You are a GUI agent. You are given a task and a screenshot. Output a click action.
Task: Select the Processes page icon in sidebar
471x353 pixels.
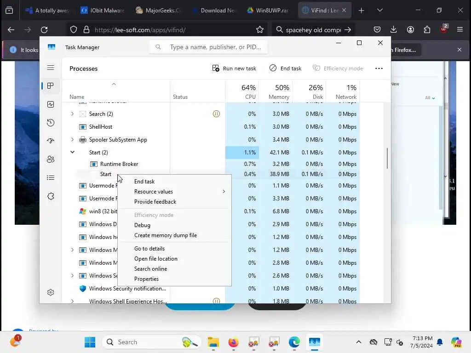[51, 86]
